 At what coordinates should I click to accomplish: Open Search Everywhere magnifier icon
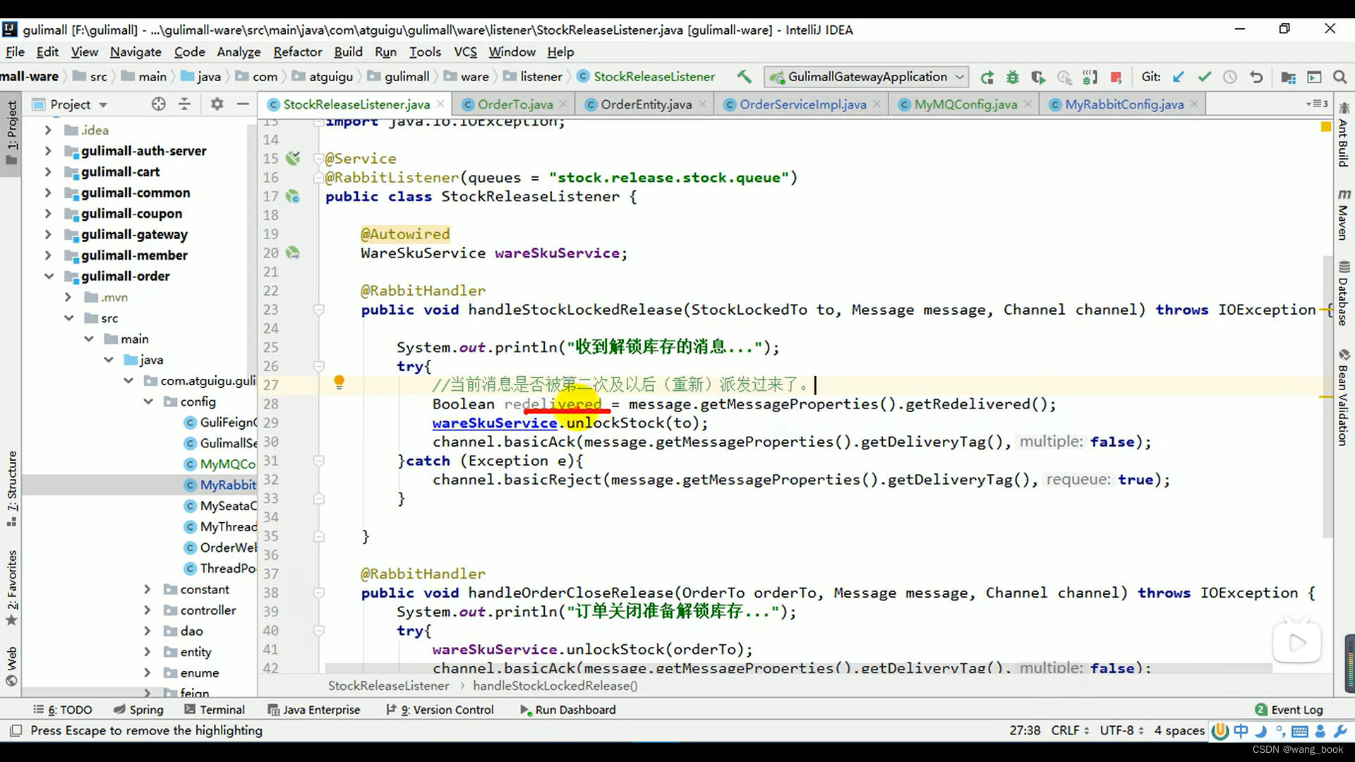pyautogui.click(x=1340, y=77)
